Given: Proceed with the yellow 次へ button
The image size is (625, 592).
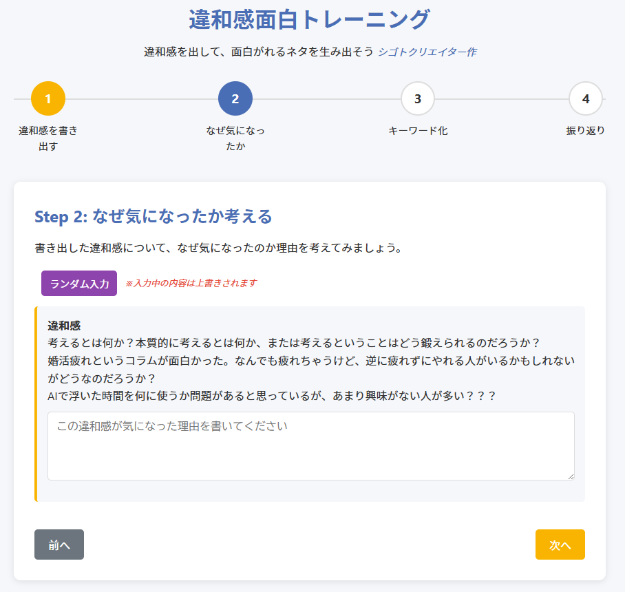Looking at the screenshot, I should click(560, 545).
